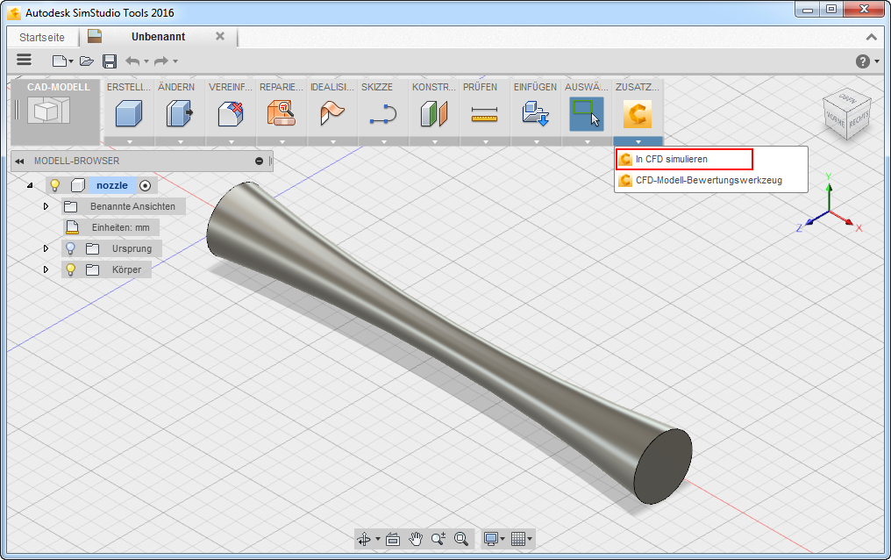Viewport: 891px width, 560px height.
Task: Toggle nozzle visibility light bulb
Action: pyautogui.click(x=55, y=185)
